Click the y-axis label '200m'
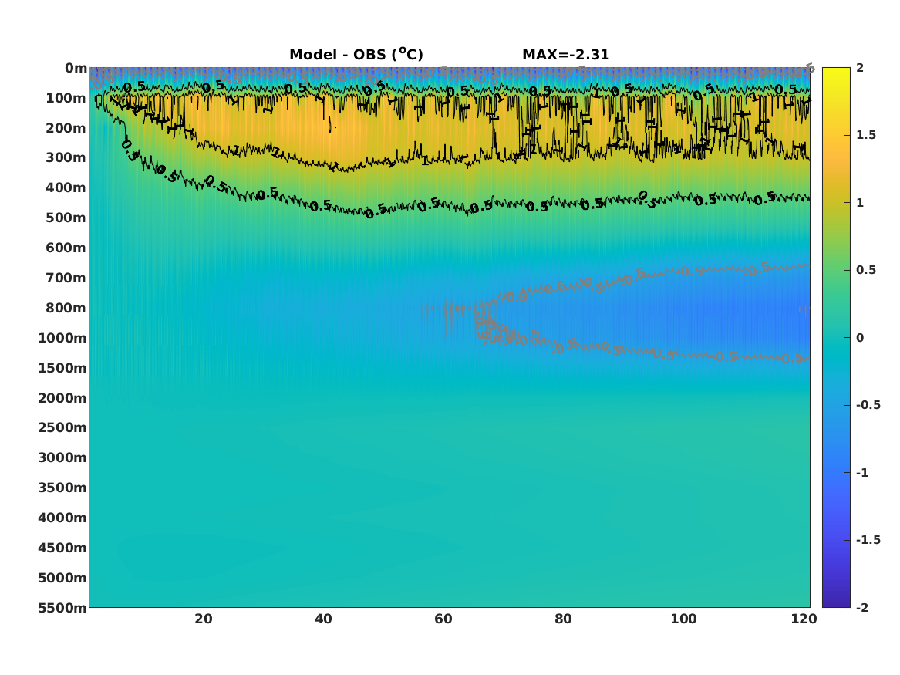The height and width of the screenshot is (675, 900). (66, 128)
